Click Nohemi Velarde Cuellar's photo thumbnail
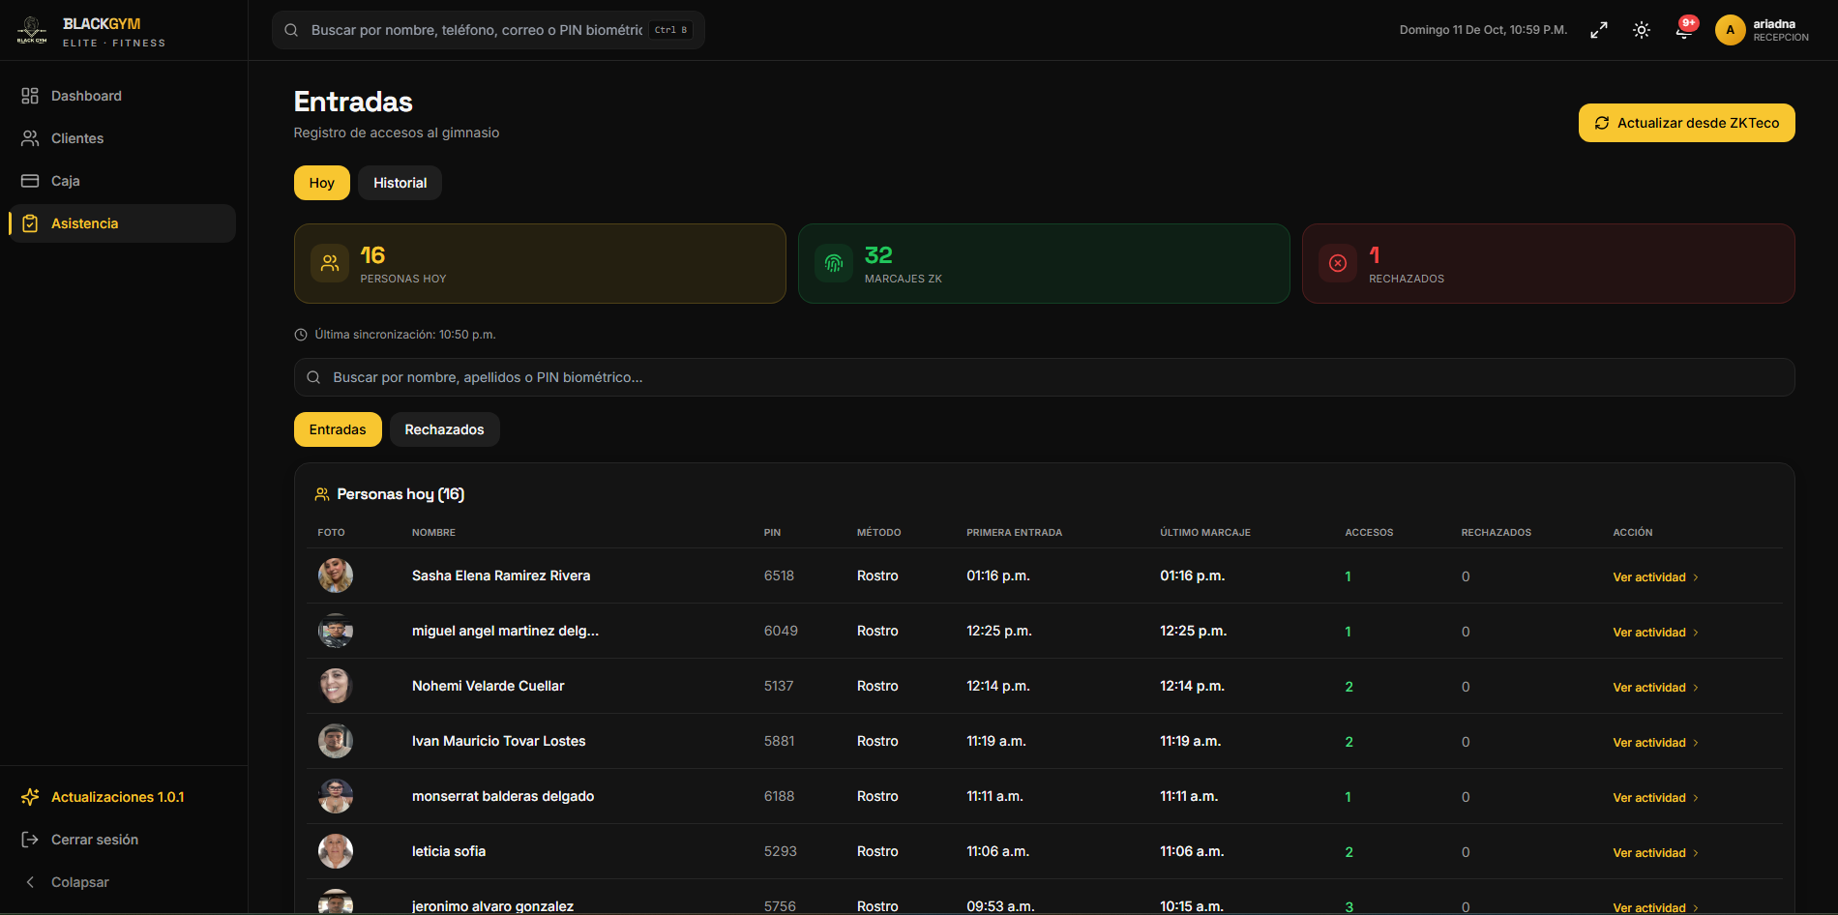 click(x=336, y=686)
